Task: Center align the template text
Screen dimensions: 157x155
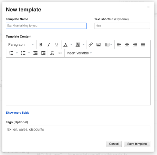Action: (x=127, y=44)
